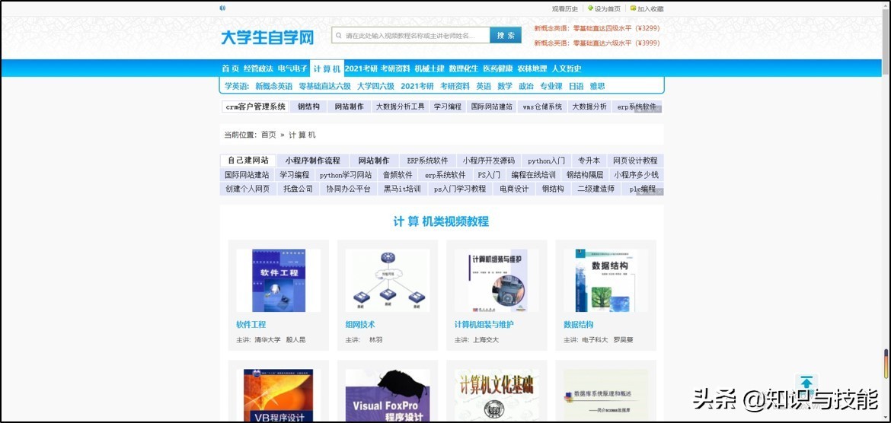Click the PS入门 tag

489,175
